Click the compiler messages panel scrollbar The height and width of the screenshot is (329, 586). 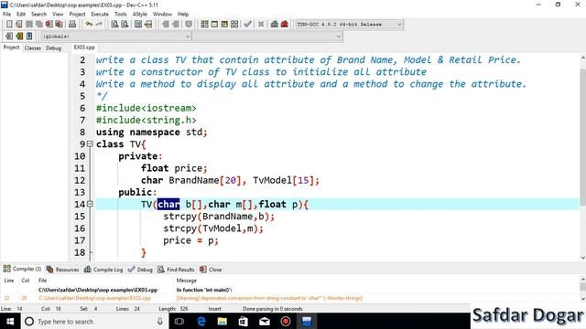click(582, 289)
